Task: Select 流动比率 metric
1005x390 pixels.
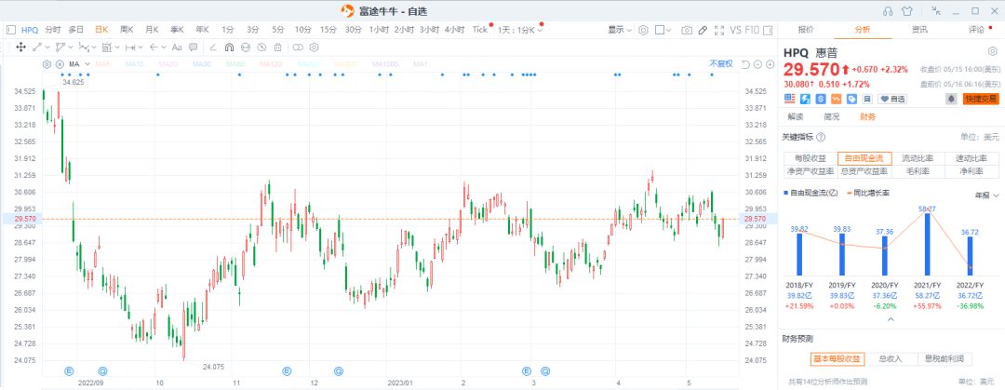Action: [918, 158]
